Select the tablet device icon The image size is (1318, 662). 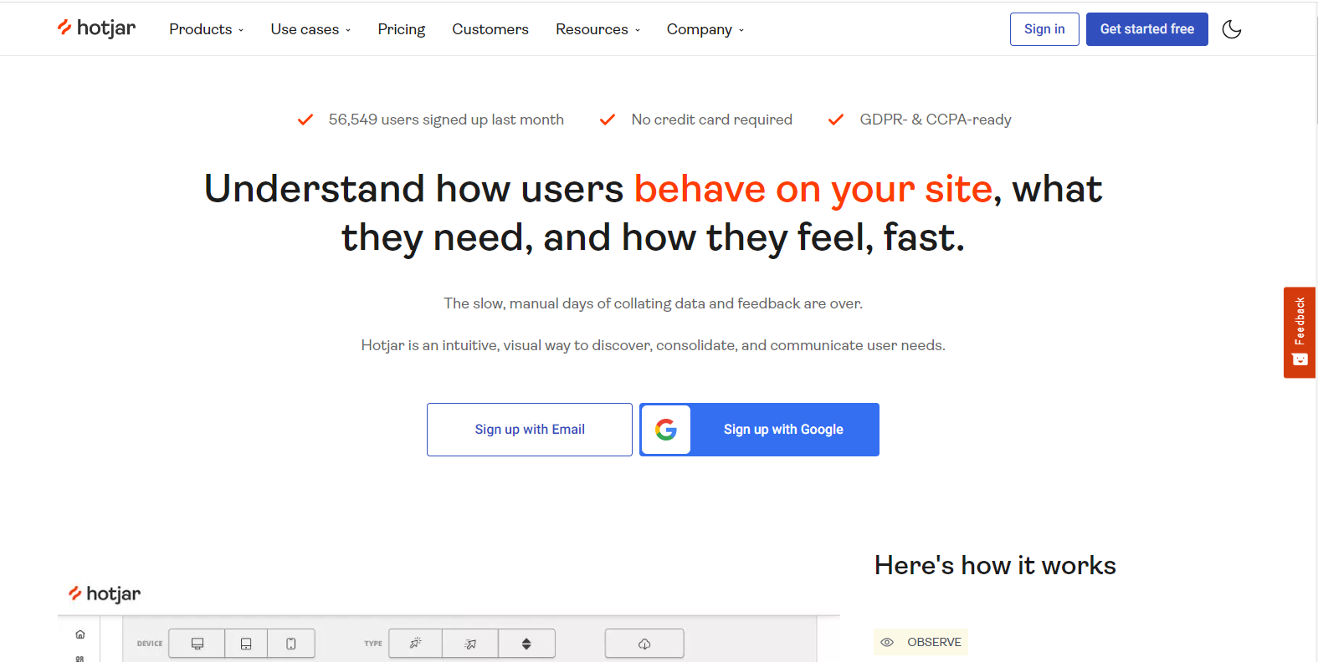(246, 644)
